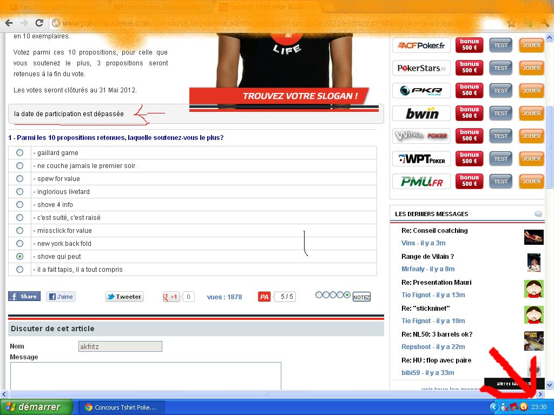Click the PMU.fr logo
This screenshot has width=554, height=415.
421,182
